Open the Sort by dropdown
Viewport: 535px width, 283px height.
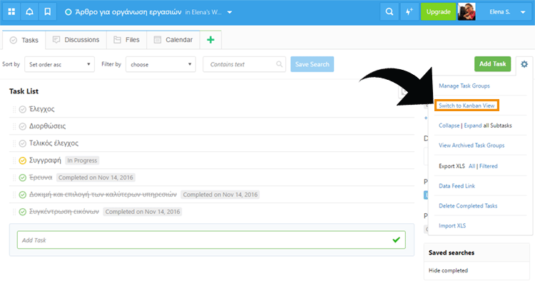point(59,64)
